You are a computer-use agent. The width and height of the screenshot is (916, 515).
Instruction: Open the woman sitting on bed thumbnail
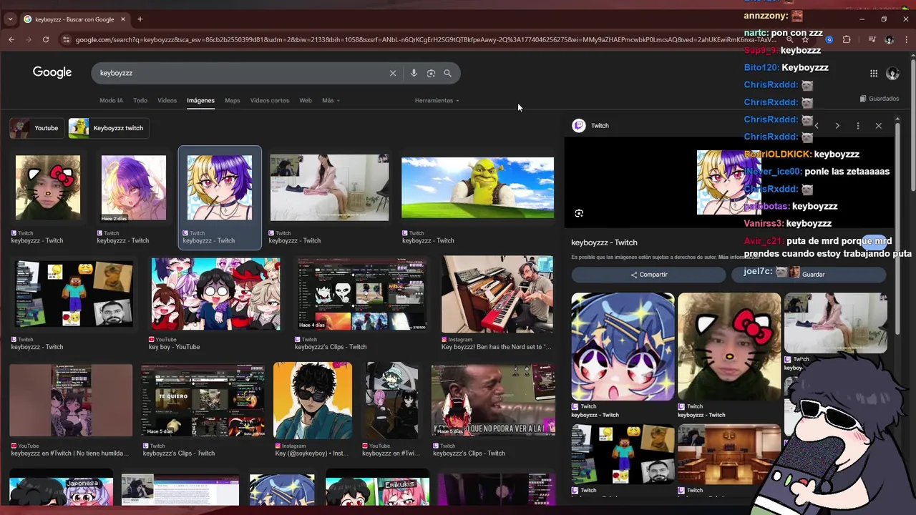point(329,187)
